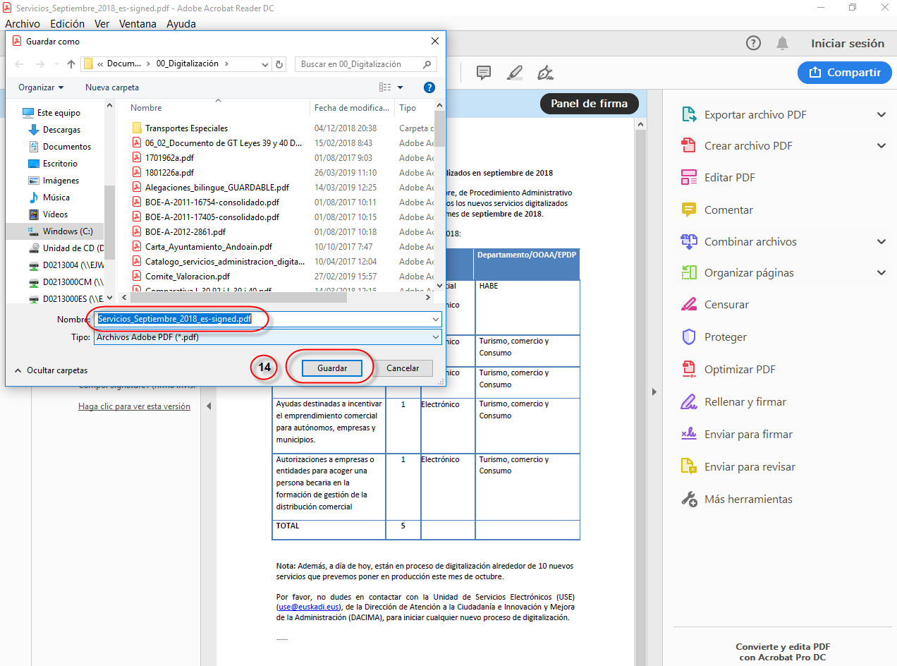Select the Comentar tool icon
This screenshot has height=666, width=897.
(x=688, y=210)
